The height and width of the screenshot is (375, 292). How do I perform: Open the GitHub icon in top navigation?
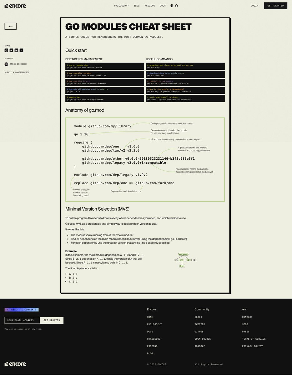176,6
